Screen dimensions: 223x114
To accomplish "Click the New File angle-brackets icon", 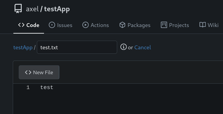I will click(28, 72).
